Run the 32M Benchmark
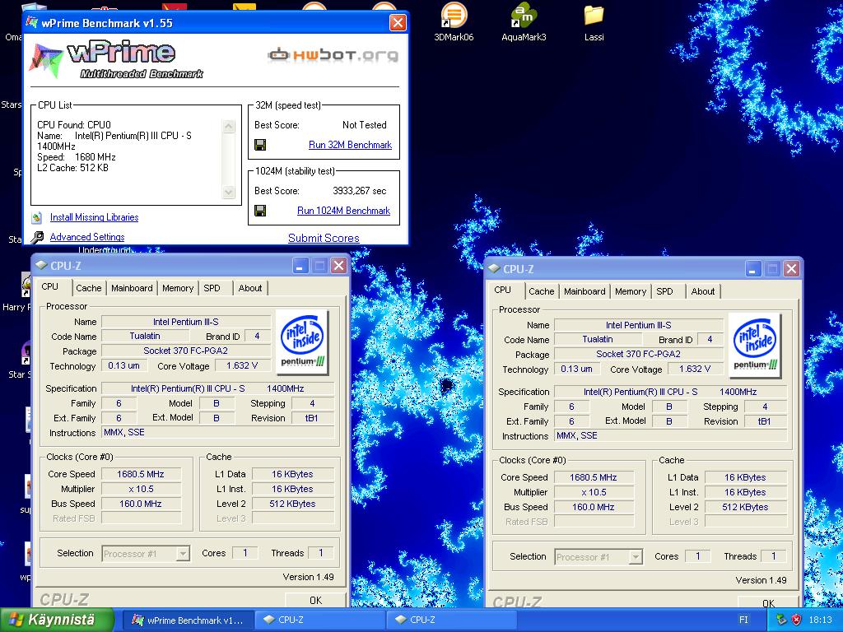Viewport: 843px width, 632px height. [350, 145]
